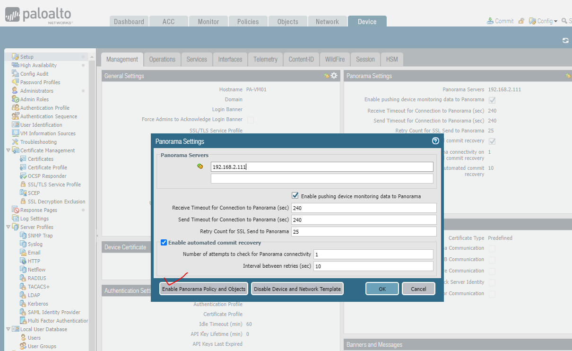572x351 pixels.
Task: Toggle Force Admins to Acknowledge Login Banner checkbox
Action: (251, 120)
